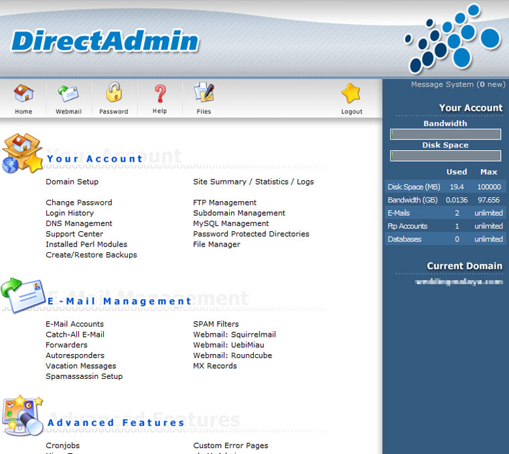Click the E-Mail Management envelope icon
This screenshot has height=454, width=509.
(23, 296)
